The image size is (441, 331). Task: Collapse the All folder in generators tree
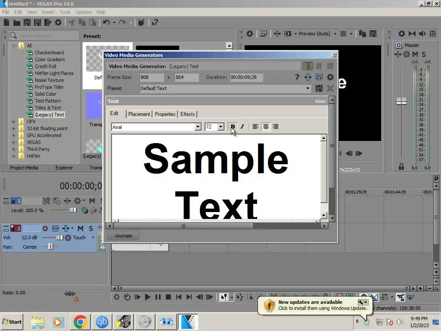pyautogui.click(x=13, y=46)
